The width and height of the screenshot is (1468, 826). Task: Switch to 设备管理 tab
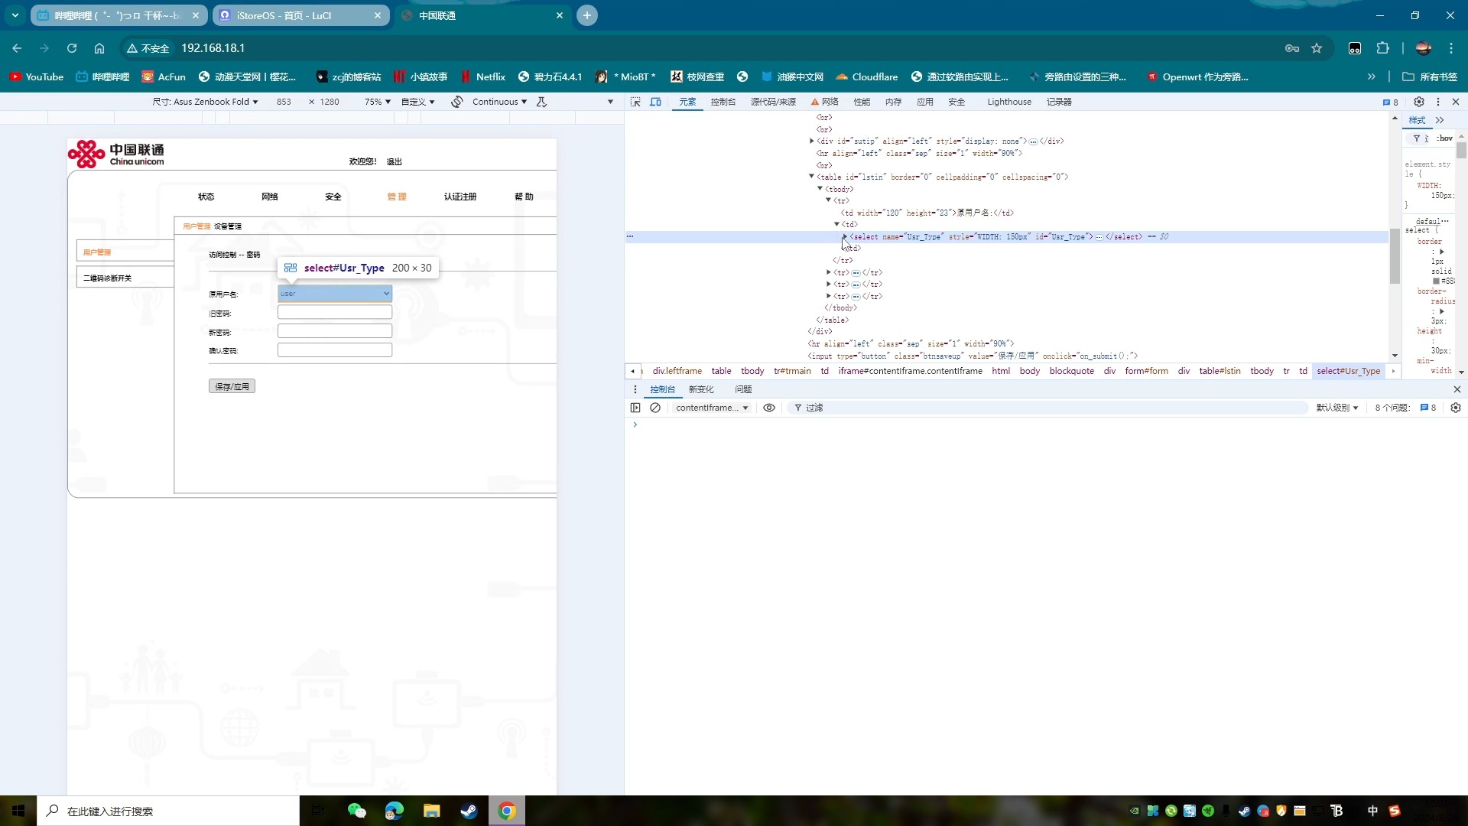click(x=226, y=226)
